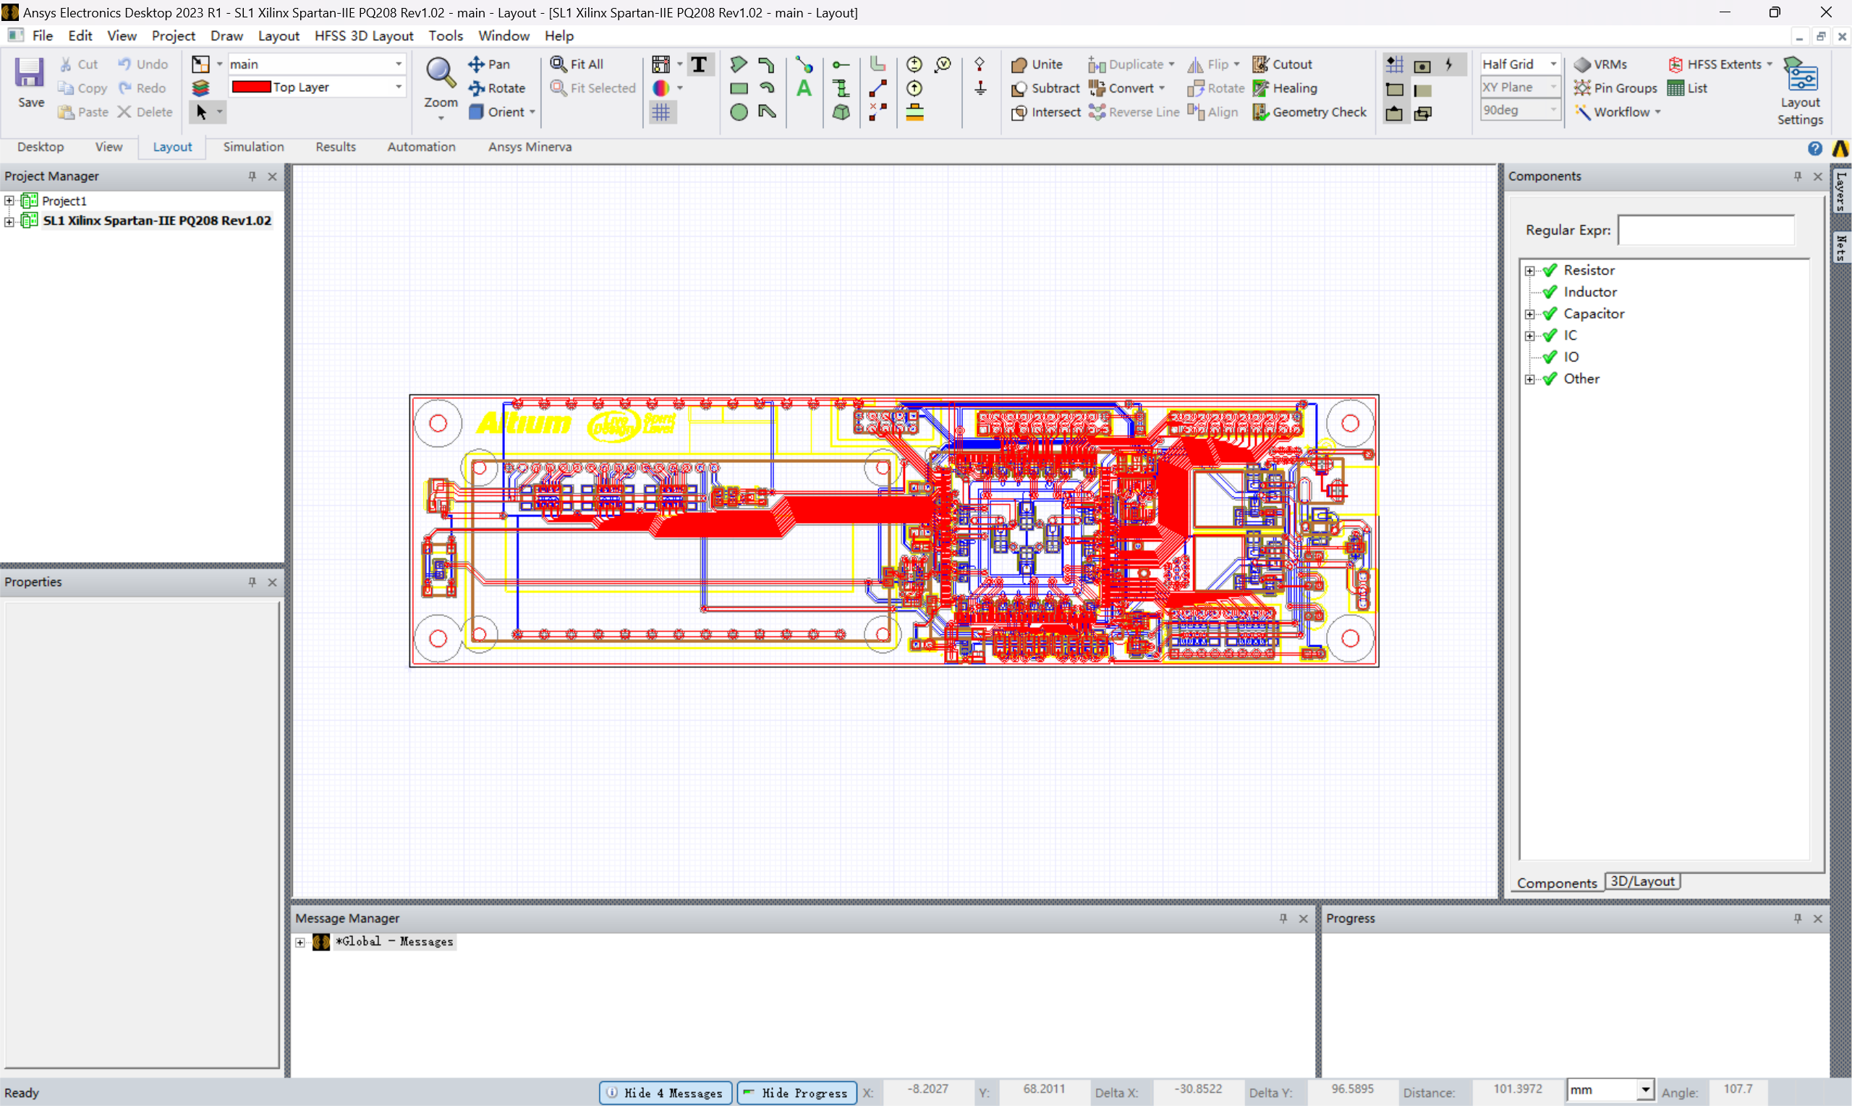Switch to the Simulation ribbon tab
The height and width of the screenshot is (1106, 1852).
point(253,147)
